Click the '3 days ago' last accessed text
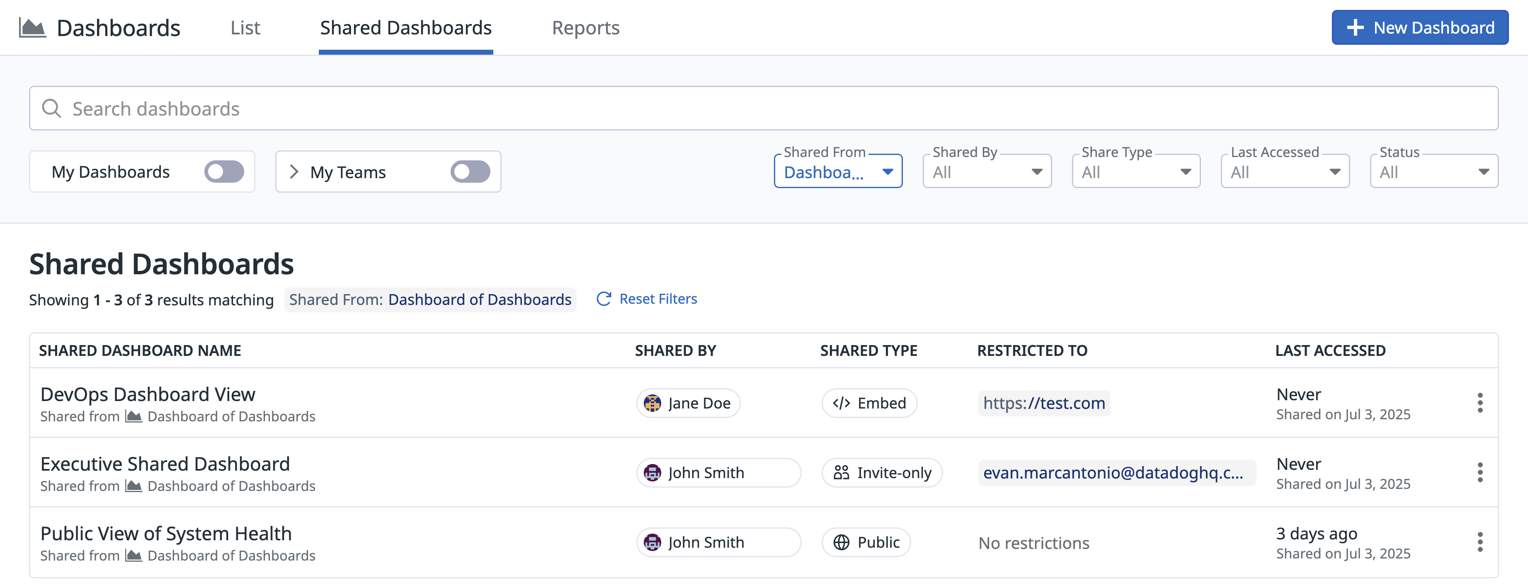Viewport: 1528px width, 585px height. coord(1316,534)
